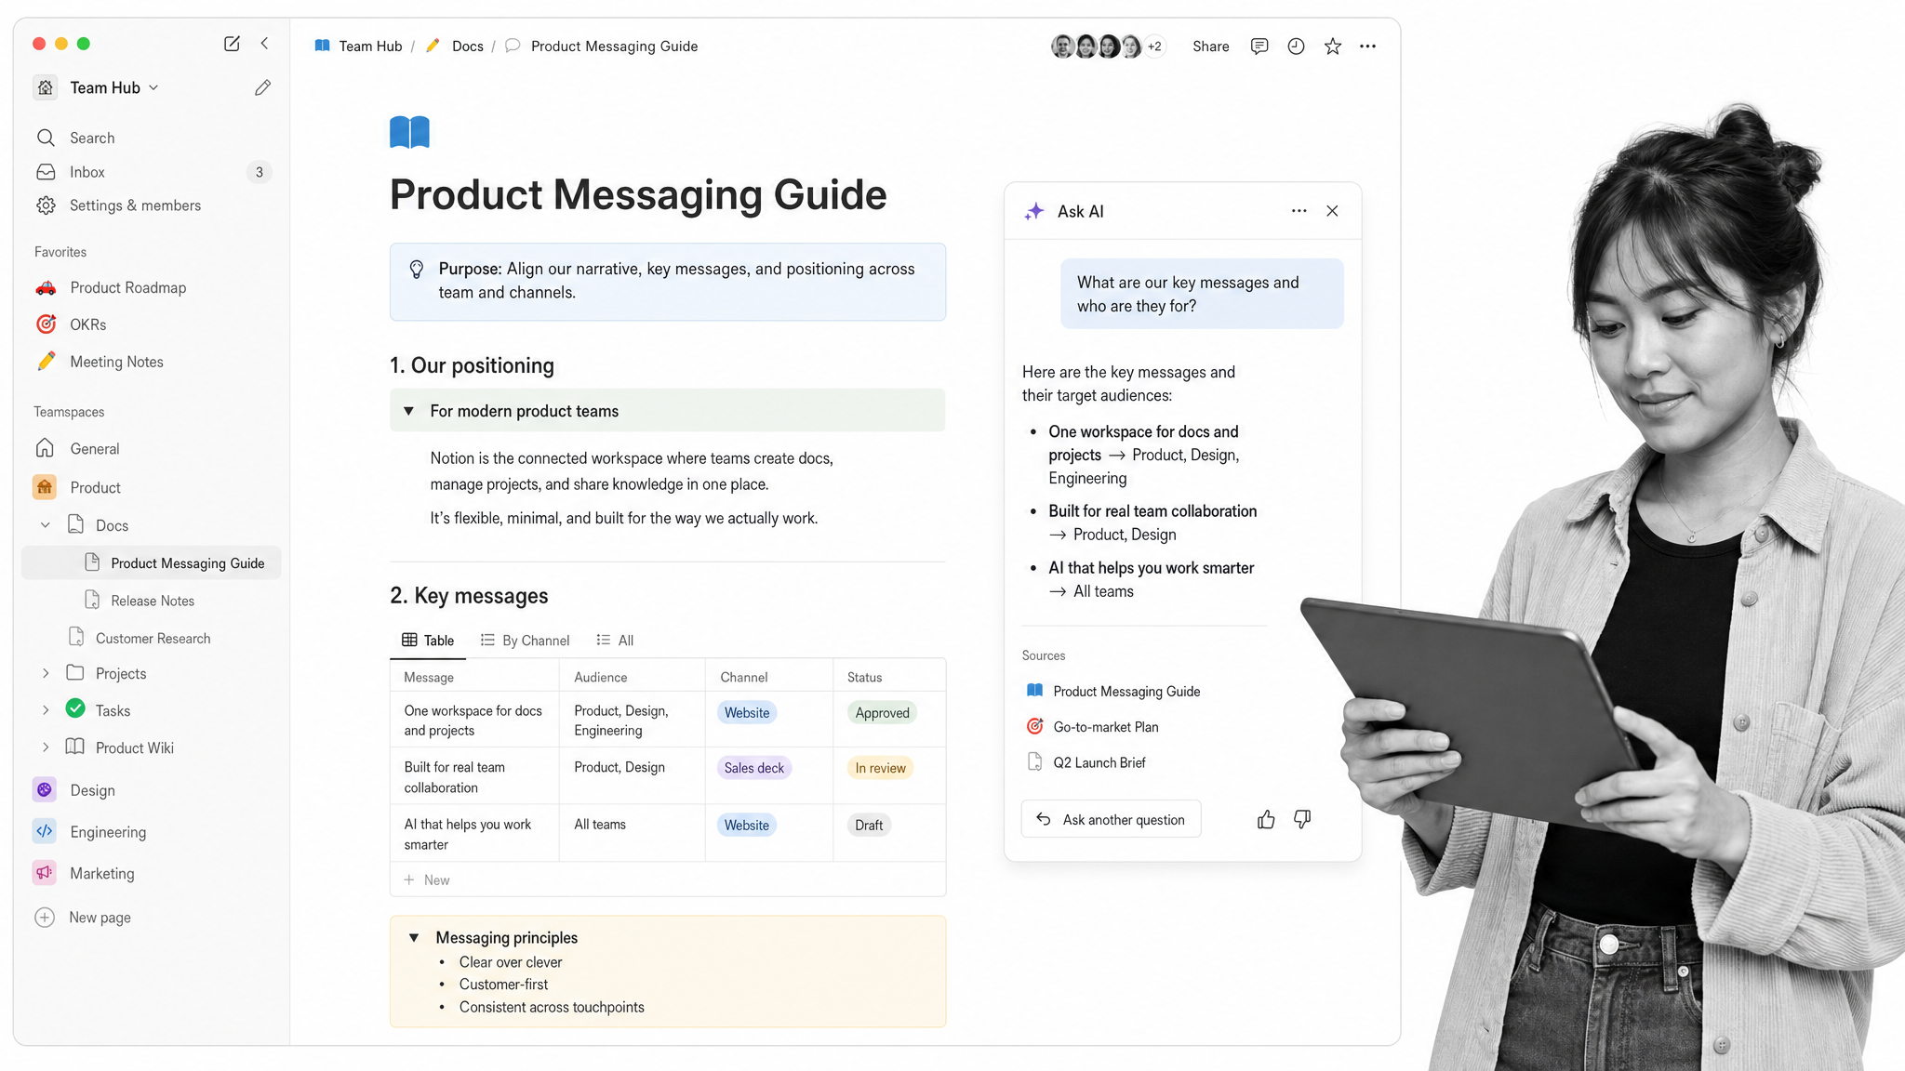This screenshot has height=1071, width=1905.
Task: Click the edit pencil icon beside Team Hub
Action: pyautogui.click(x=262, y=87)
